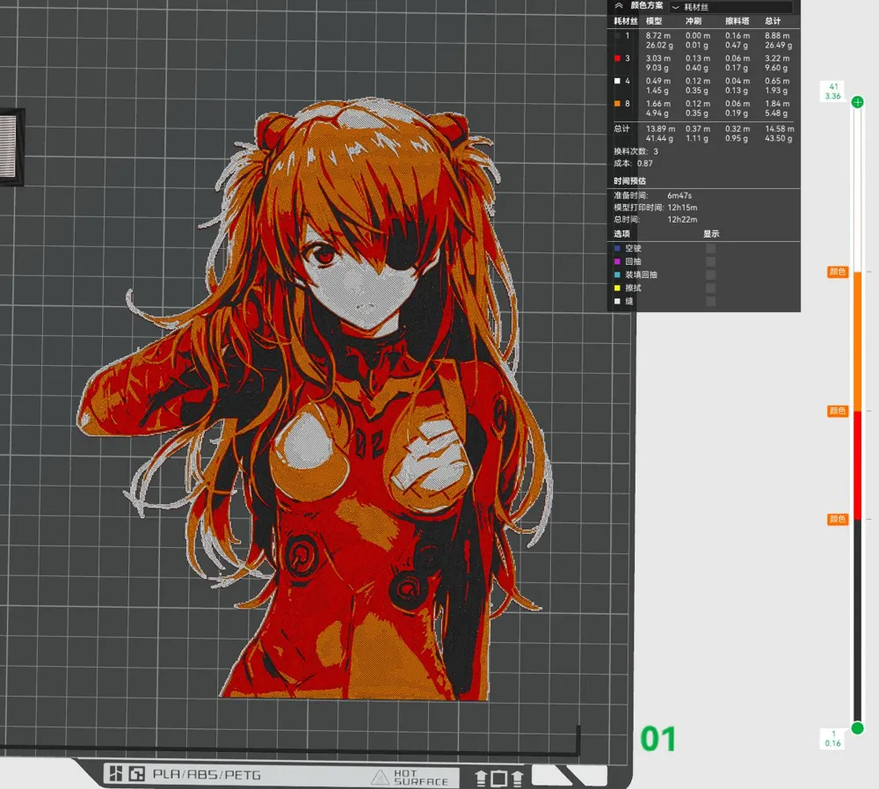The width and height of the screenshot is (879, 789).
Task: Click the 3.03 m model value for filament 3
Action: (657, 58)
